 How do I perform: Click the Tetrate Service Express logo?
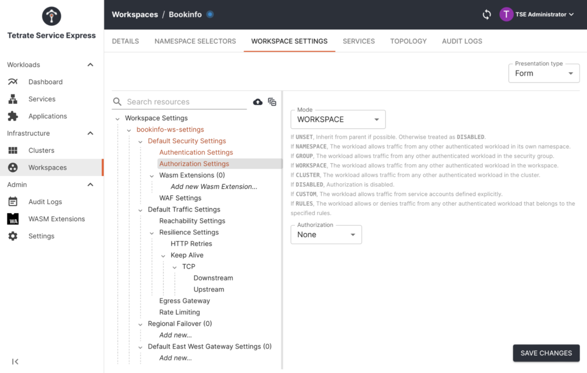[x=52, y=16]
